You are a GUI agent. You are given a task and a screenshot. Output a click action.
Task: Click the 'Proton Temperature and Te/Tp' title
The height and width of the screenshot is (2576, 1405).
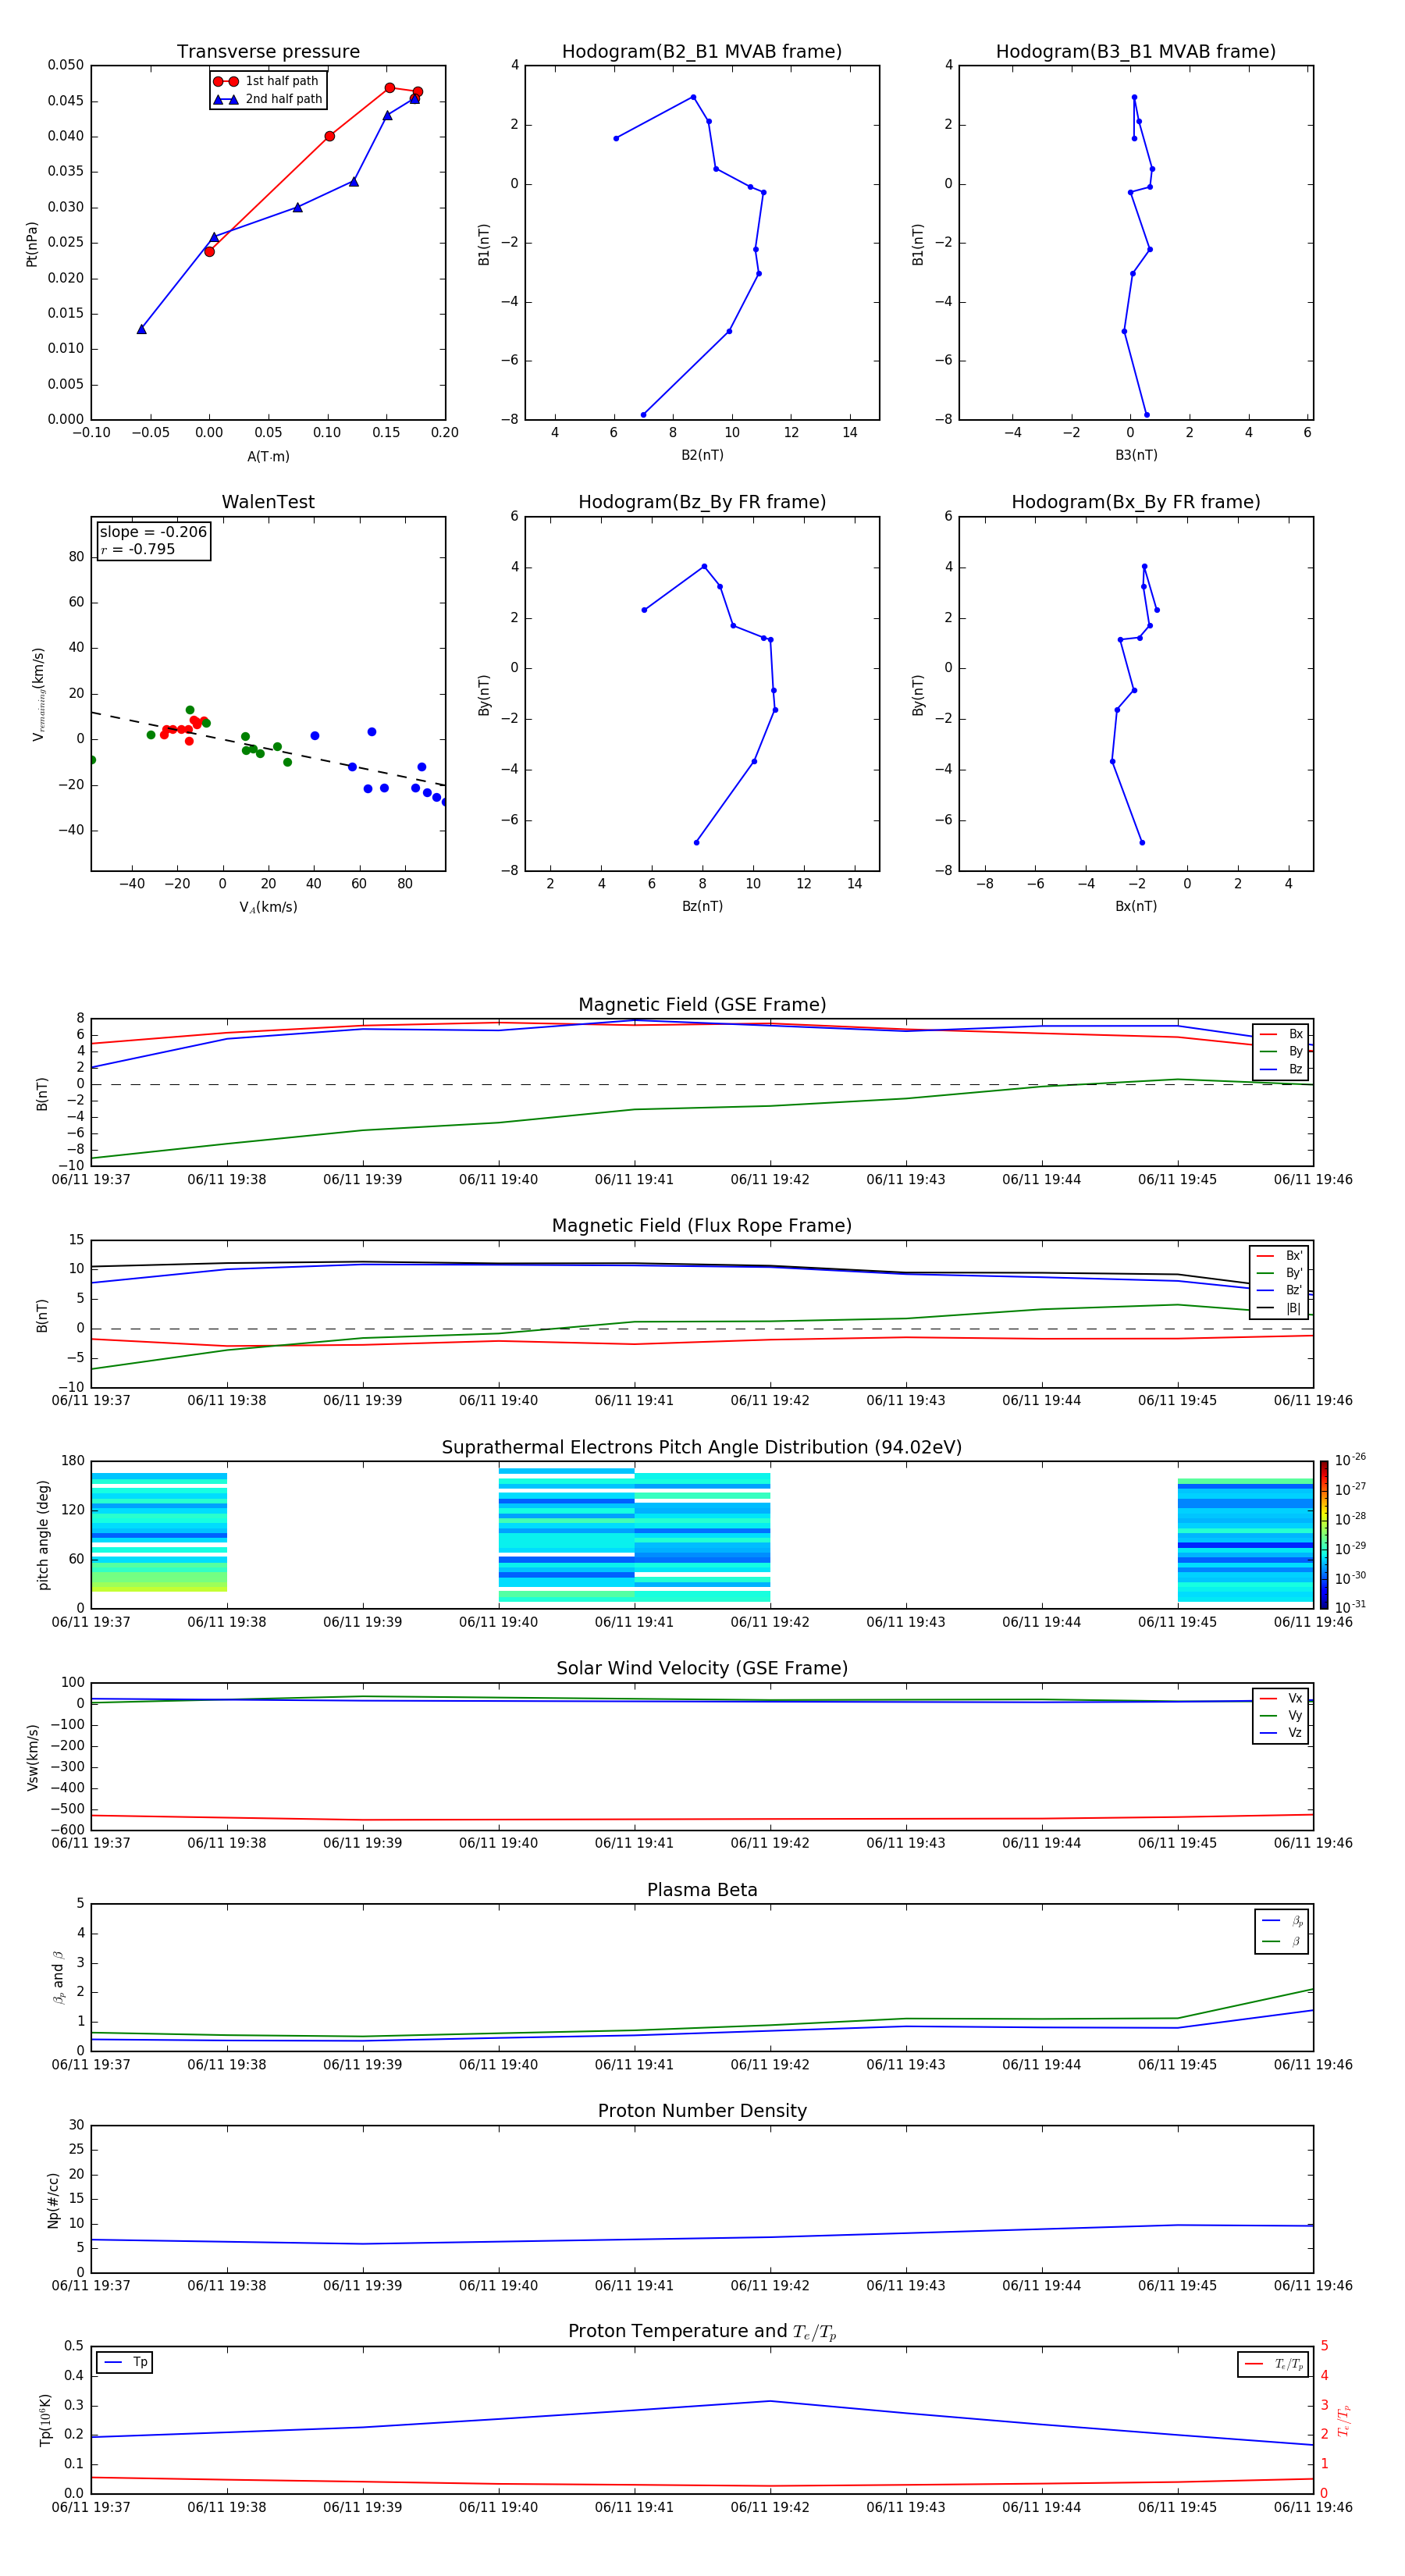point(702,2332)
